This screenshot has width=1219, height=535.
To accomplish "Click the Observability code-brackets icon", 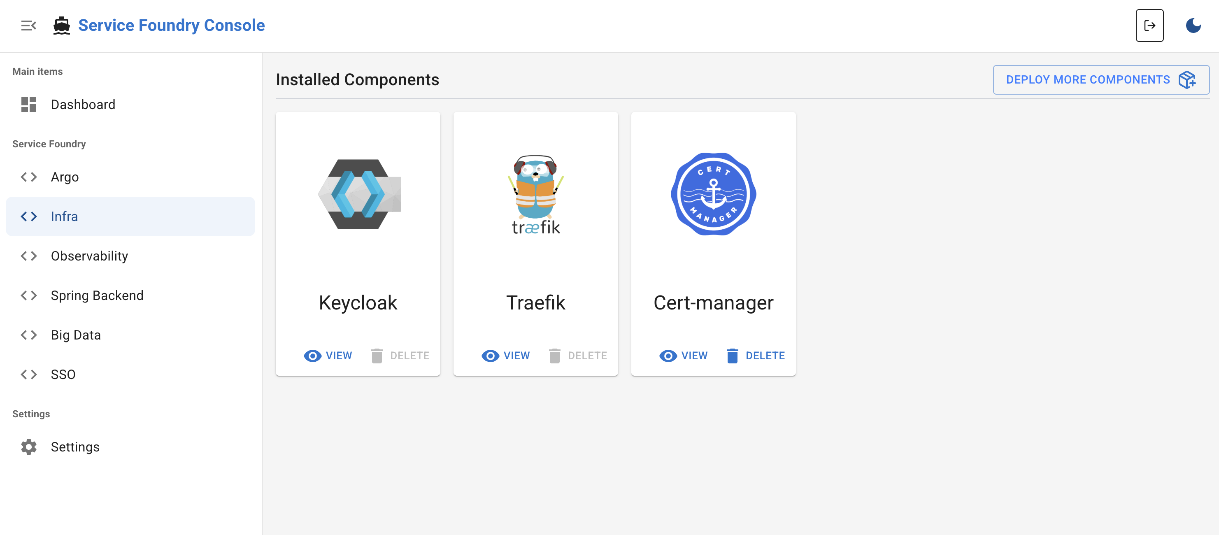I will [x=29, y=256].
